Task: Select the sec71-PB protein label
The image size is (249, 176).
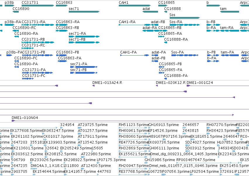Action: (x=78, y=70)
